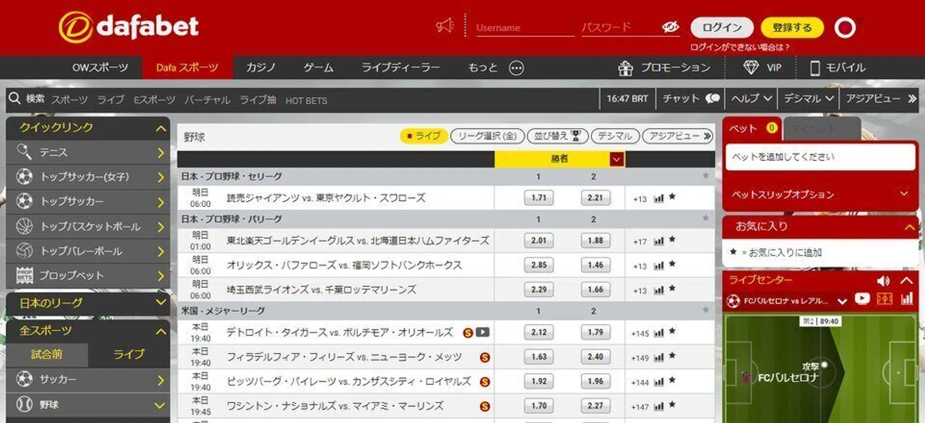Open the Help dropdown
925x423 pixels.
pyautogui.click(x=751, y=99)
